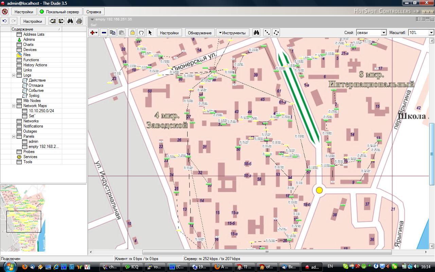
Task: Click the circular layout icon
Action: click(x=276, y=33)
